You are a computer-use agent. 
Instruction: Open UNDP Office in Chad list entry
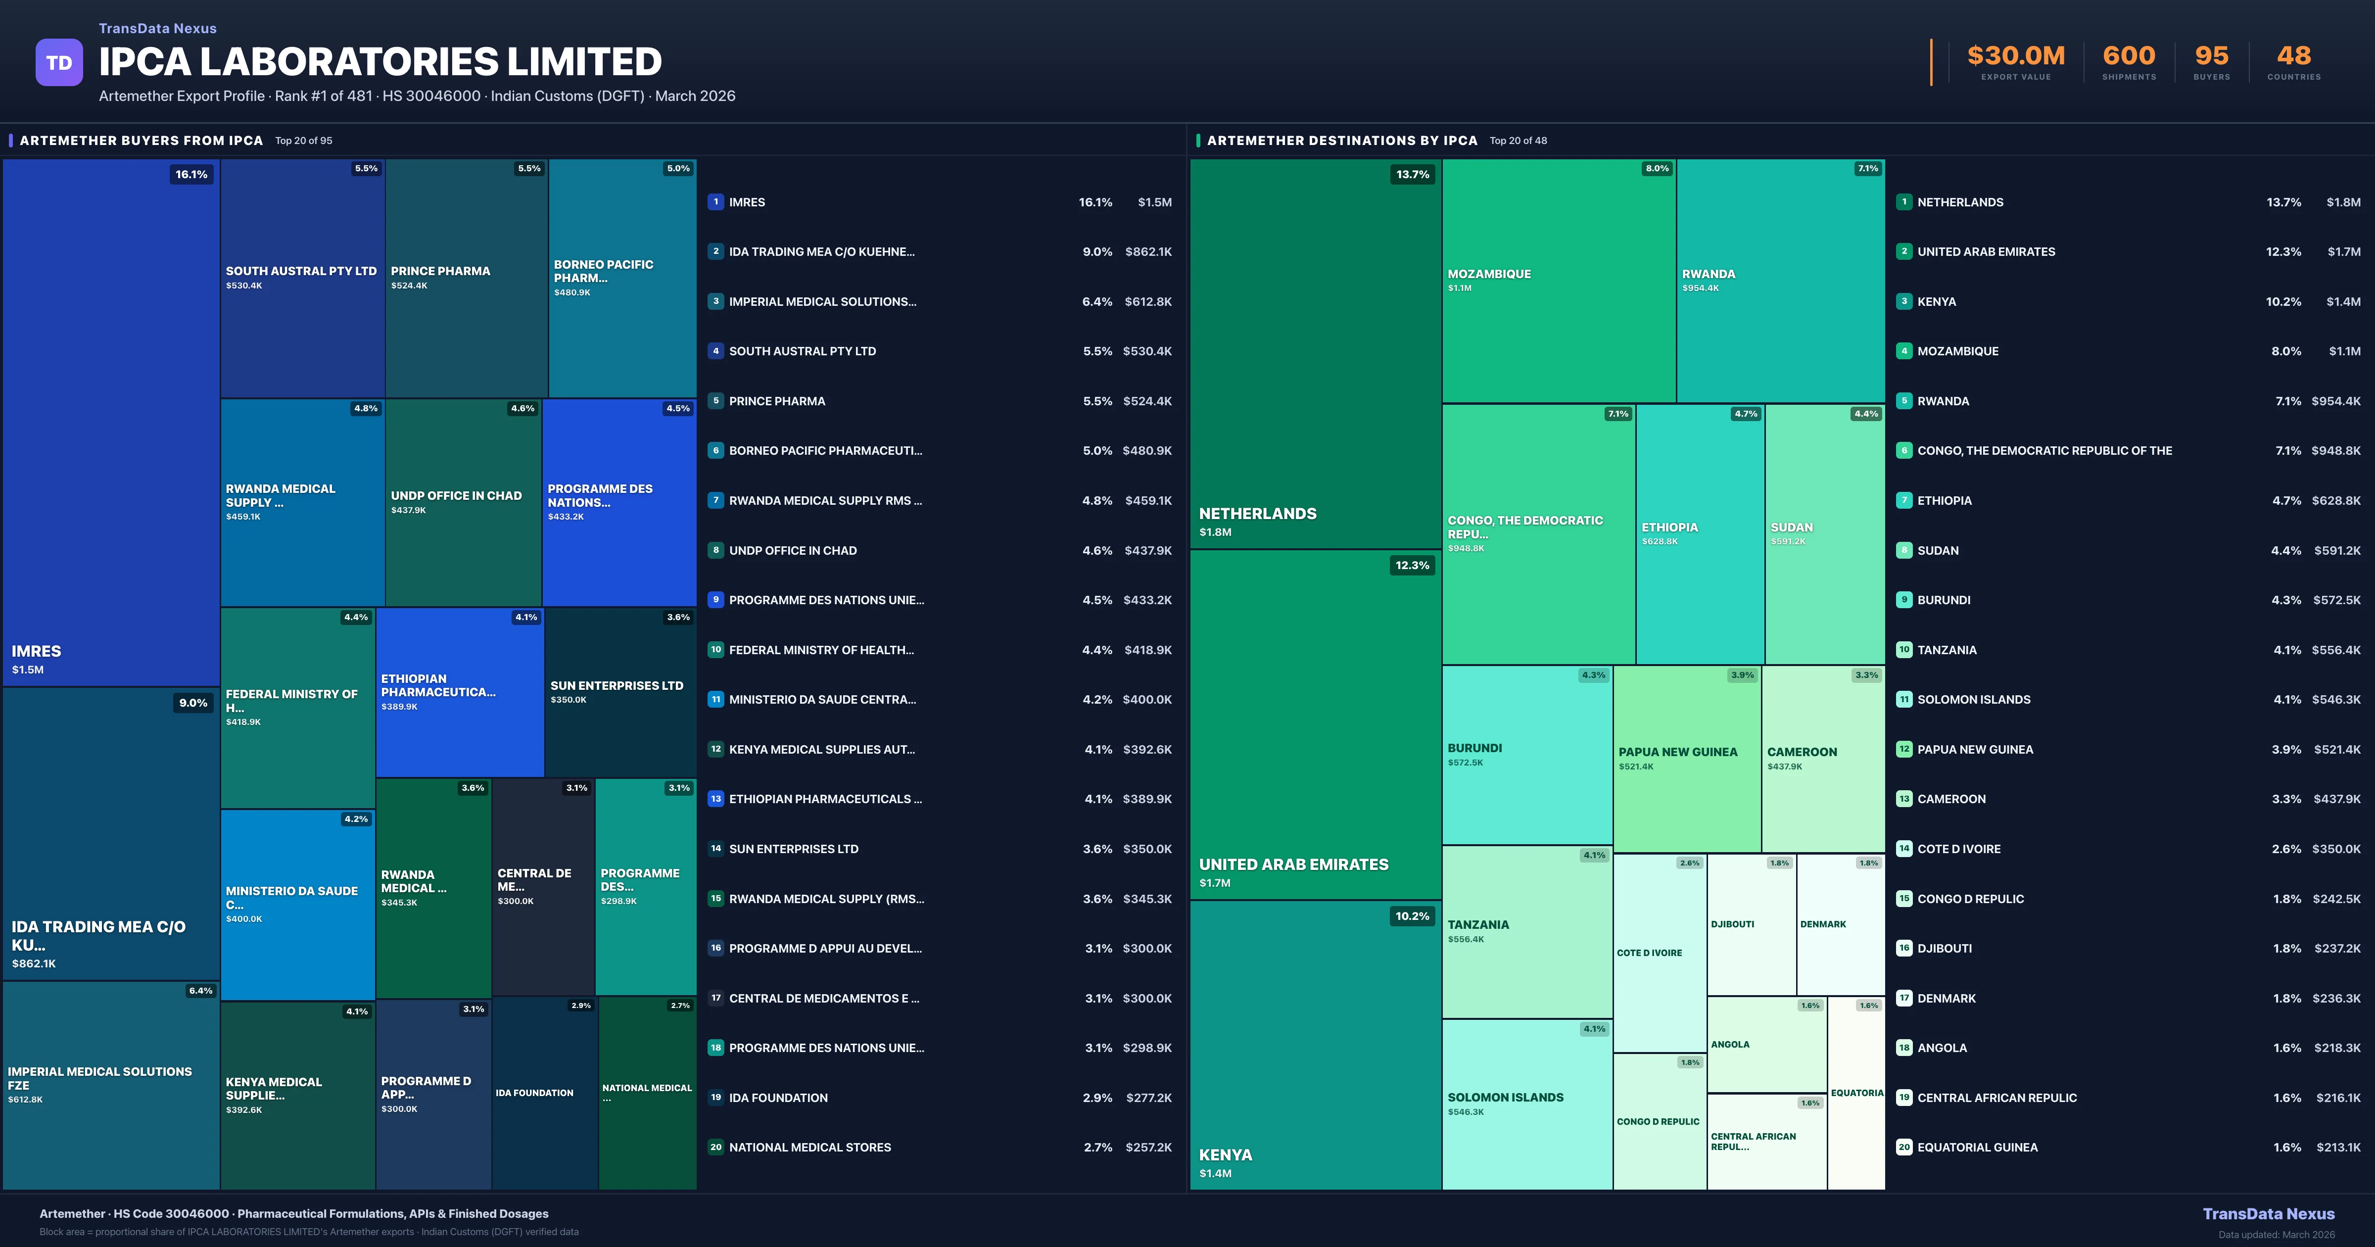(793, 551)
